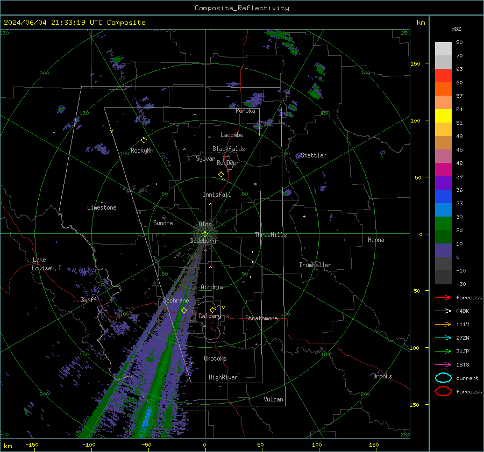The image size is (484, 452).
Task: Select the 0 dBZ purple color swatch
Action: pyautogui.click(x=443, y=250)
